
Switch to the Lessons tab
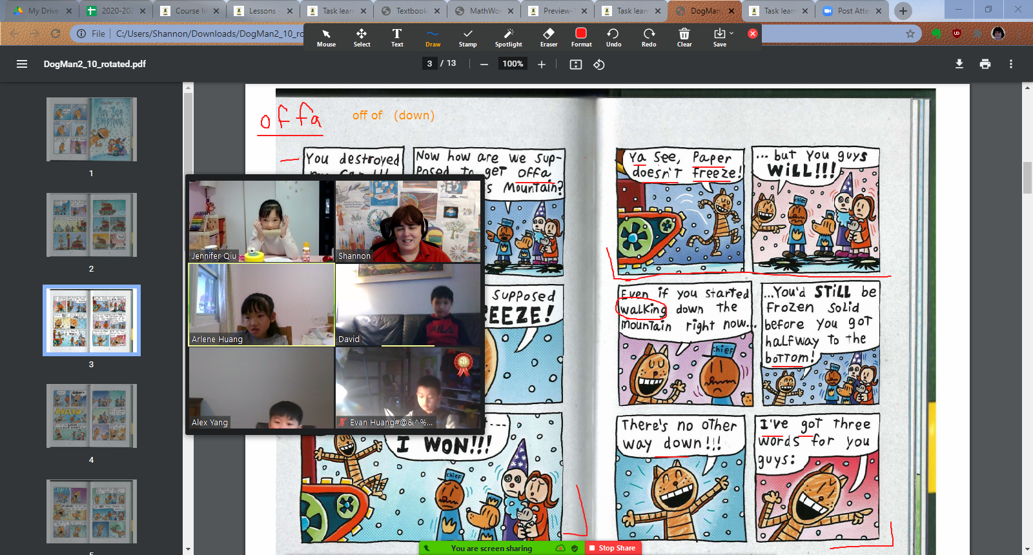(x=263, y=10)
